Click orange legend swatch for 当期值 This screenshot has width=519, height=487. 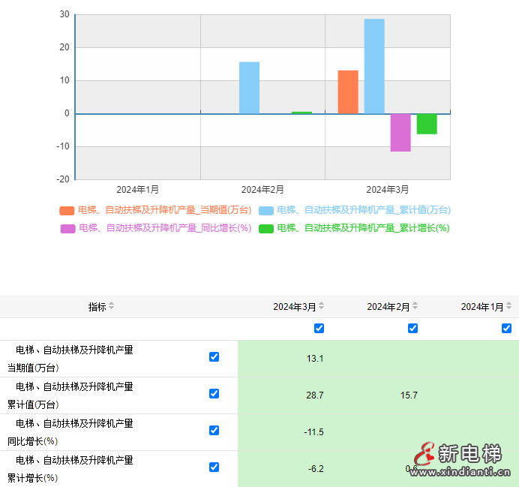pyautogui.click(x=67, y=211)
